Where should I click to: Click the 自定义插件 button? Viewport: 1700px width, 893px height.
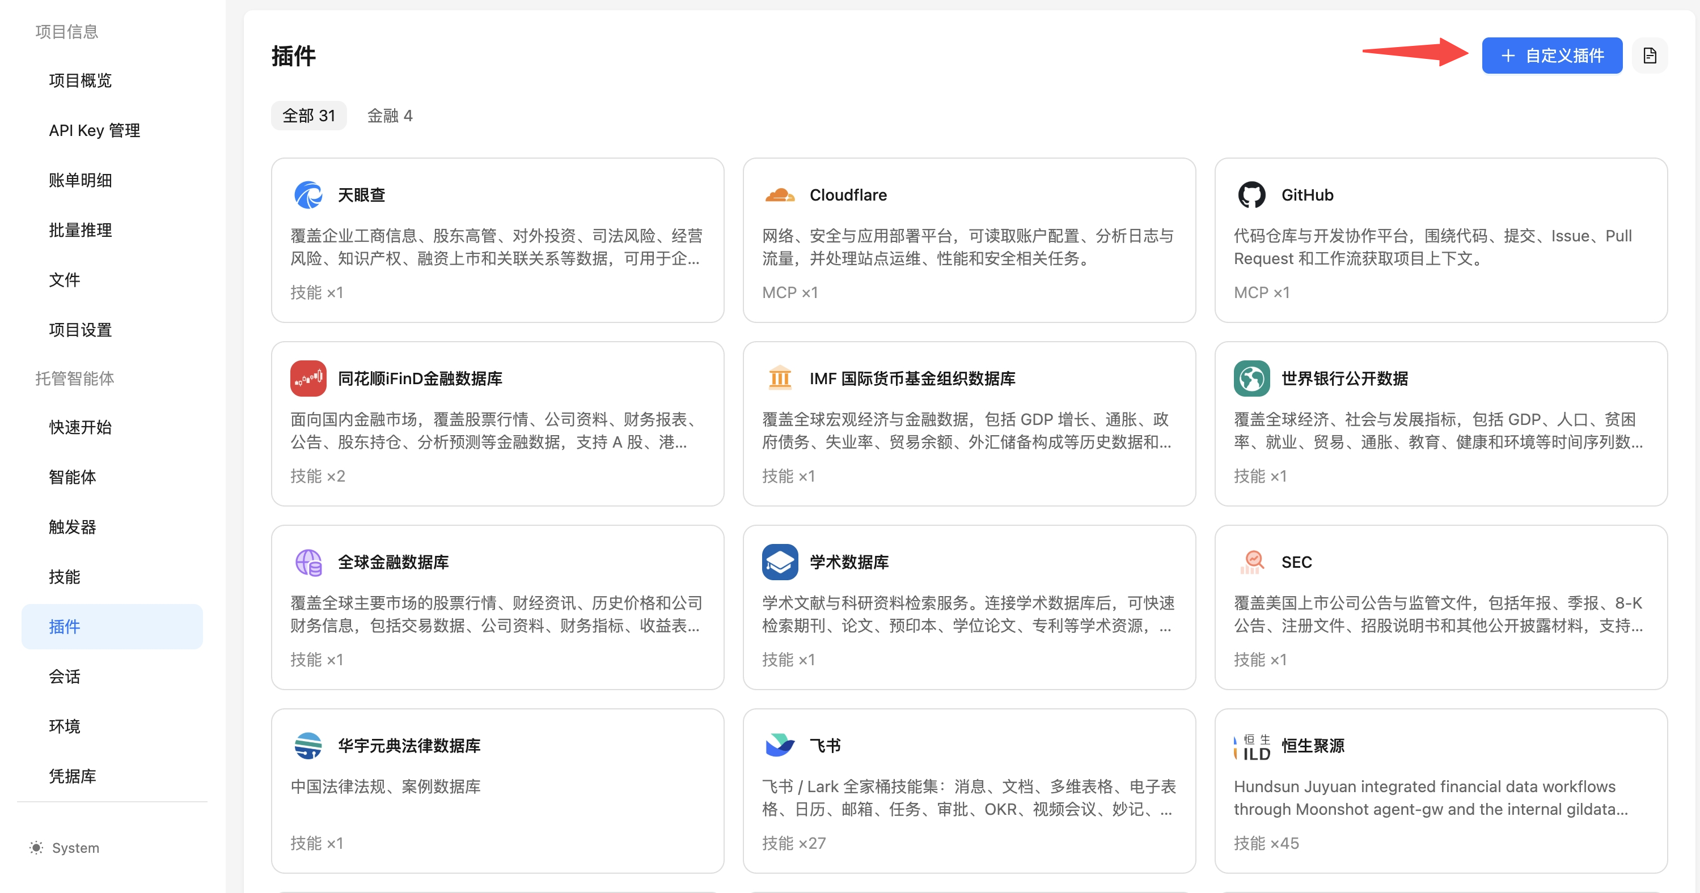click(1551, 56)
